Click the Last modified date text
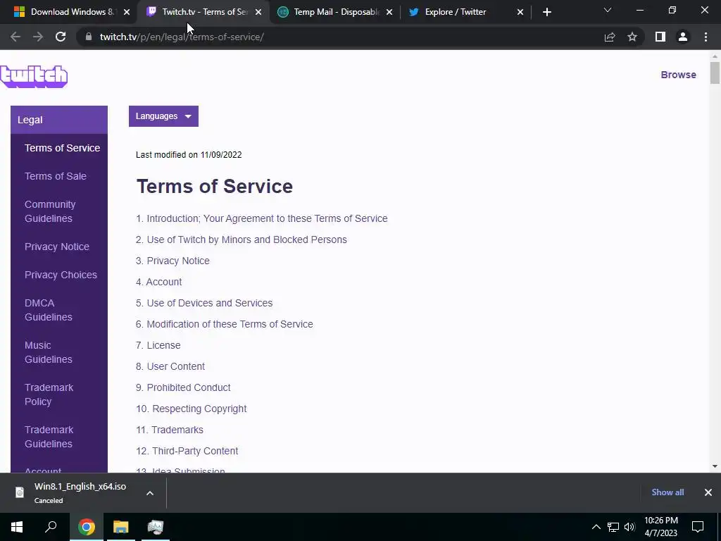This screenshot has height=541, width=721. coord(189,154)
